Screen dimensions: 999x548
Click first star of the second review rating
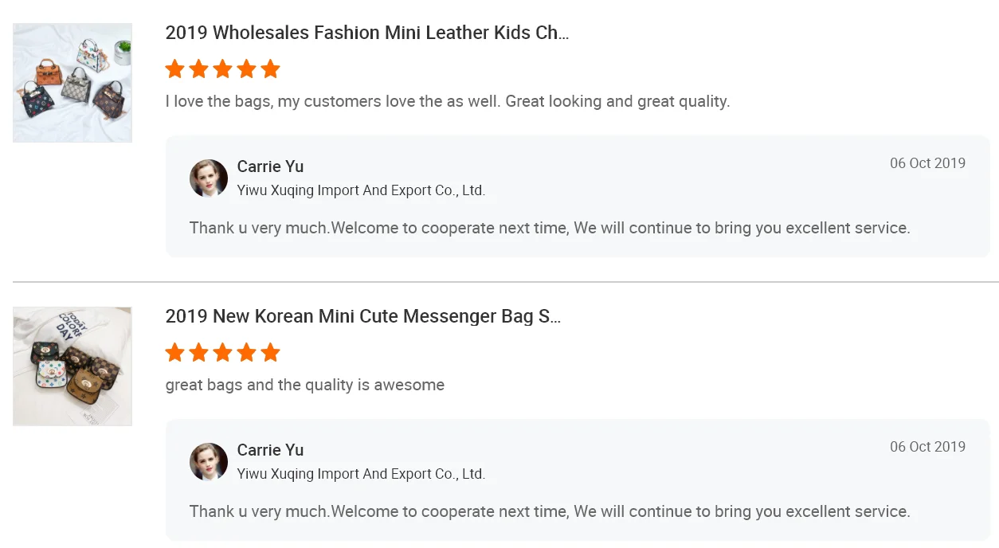tap(175, 353)
